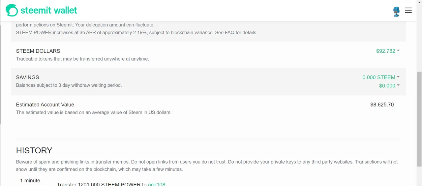Select the SAVINGS row label
This screenshot has width=422, height=186.
27,77
